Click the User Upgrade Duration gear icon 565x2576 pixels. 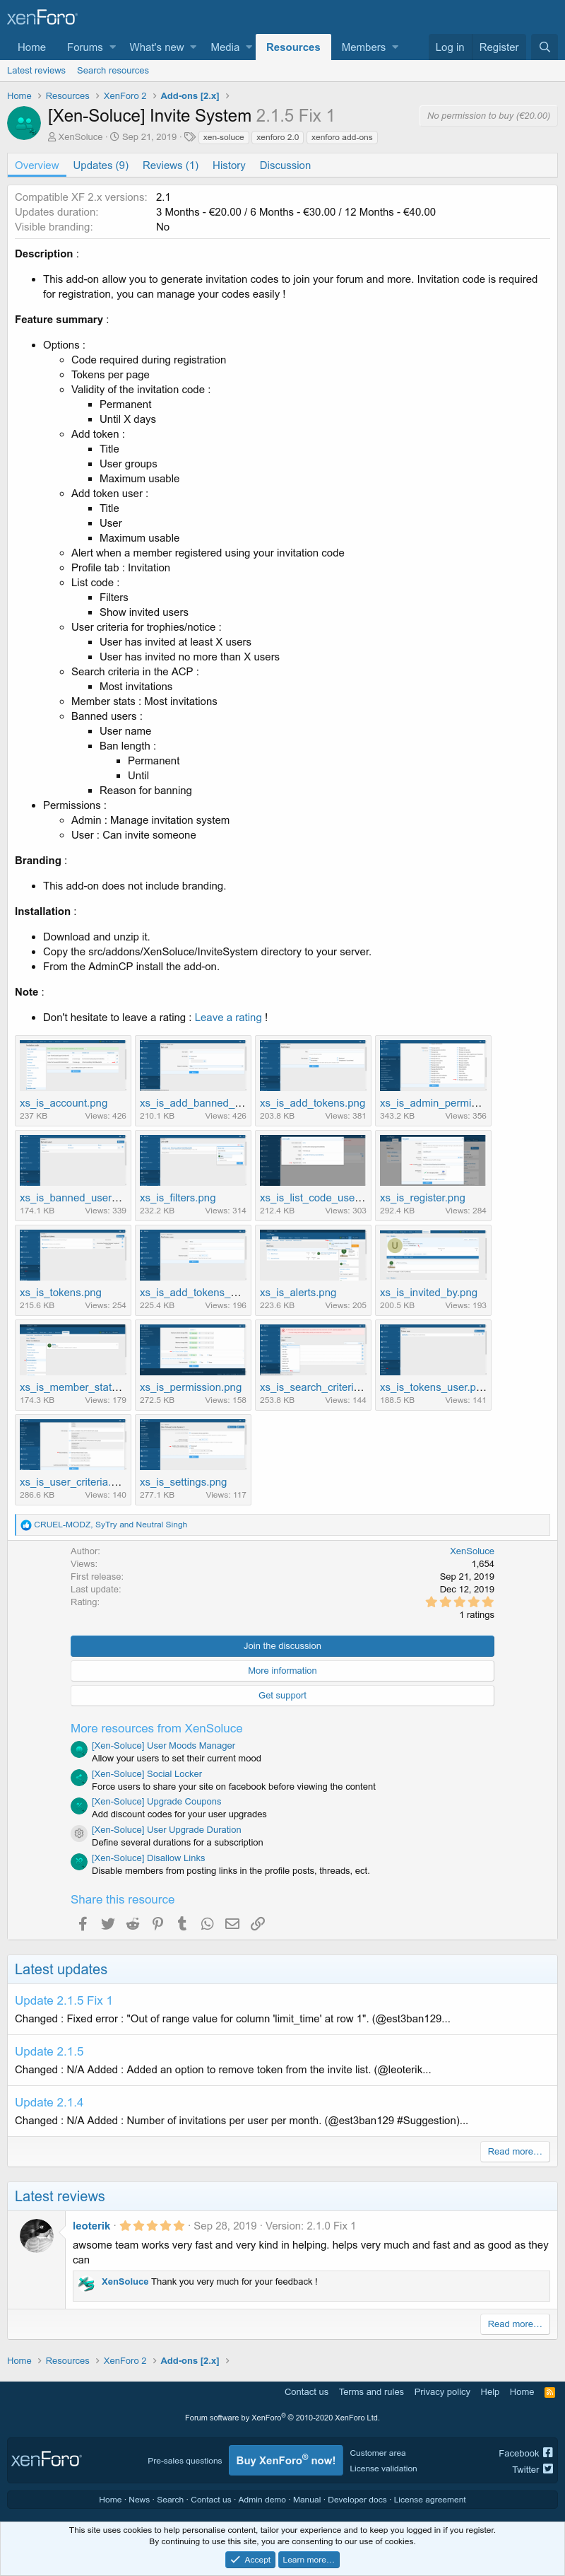[79, 1833]
